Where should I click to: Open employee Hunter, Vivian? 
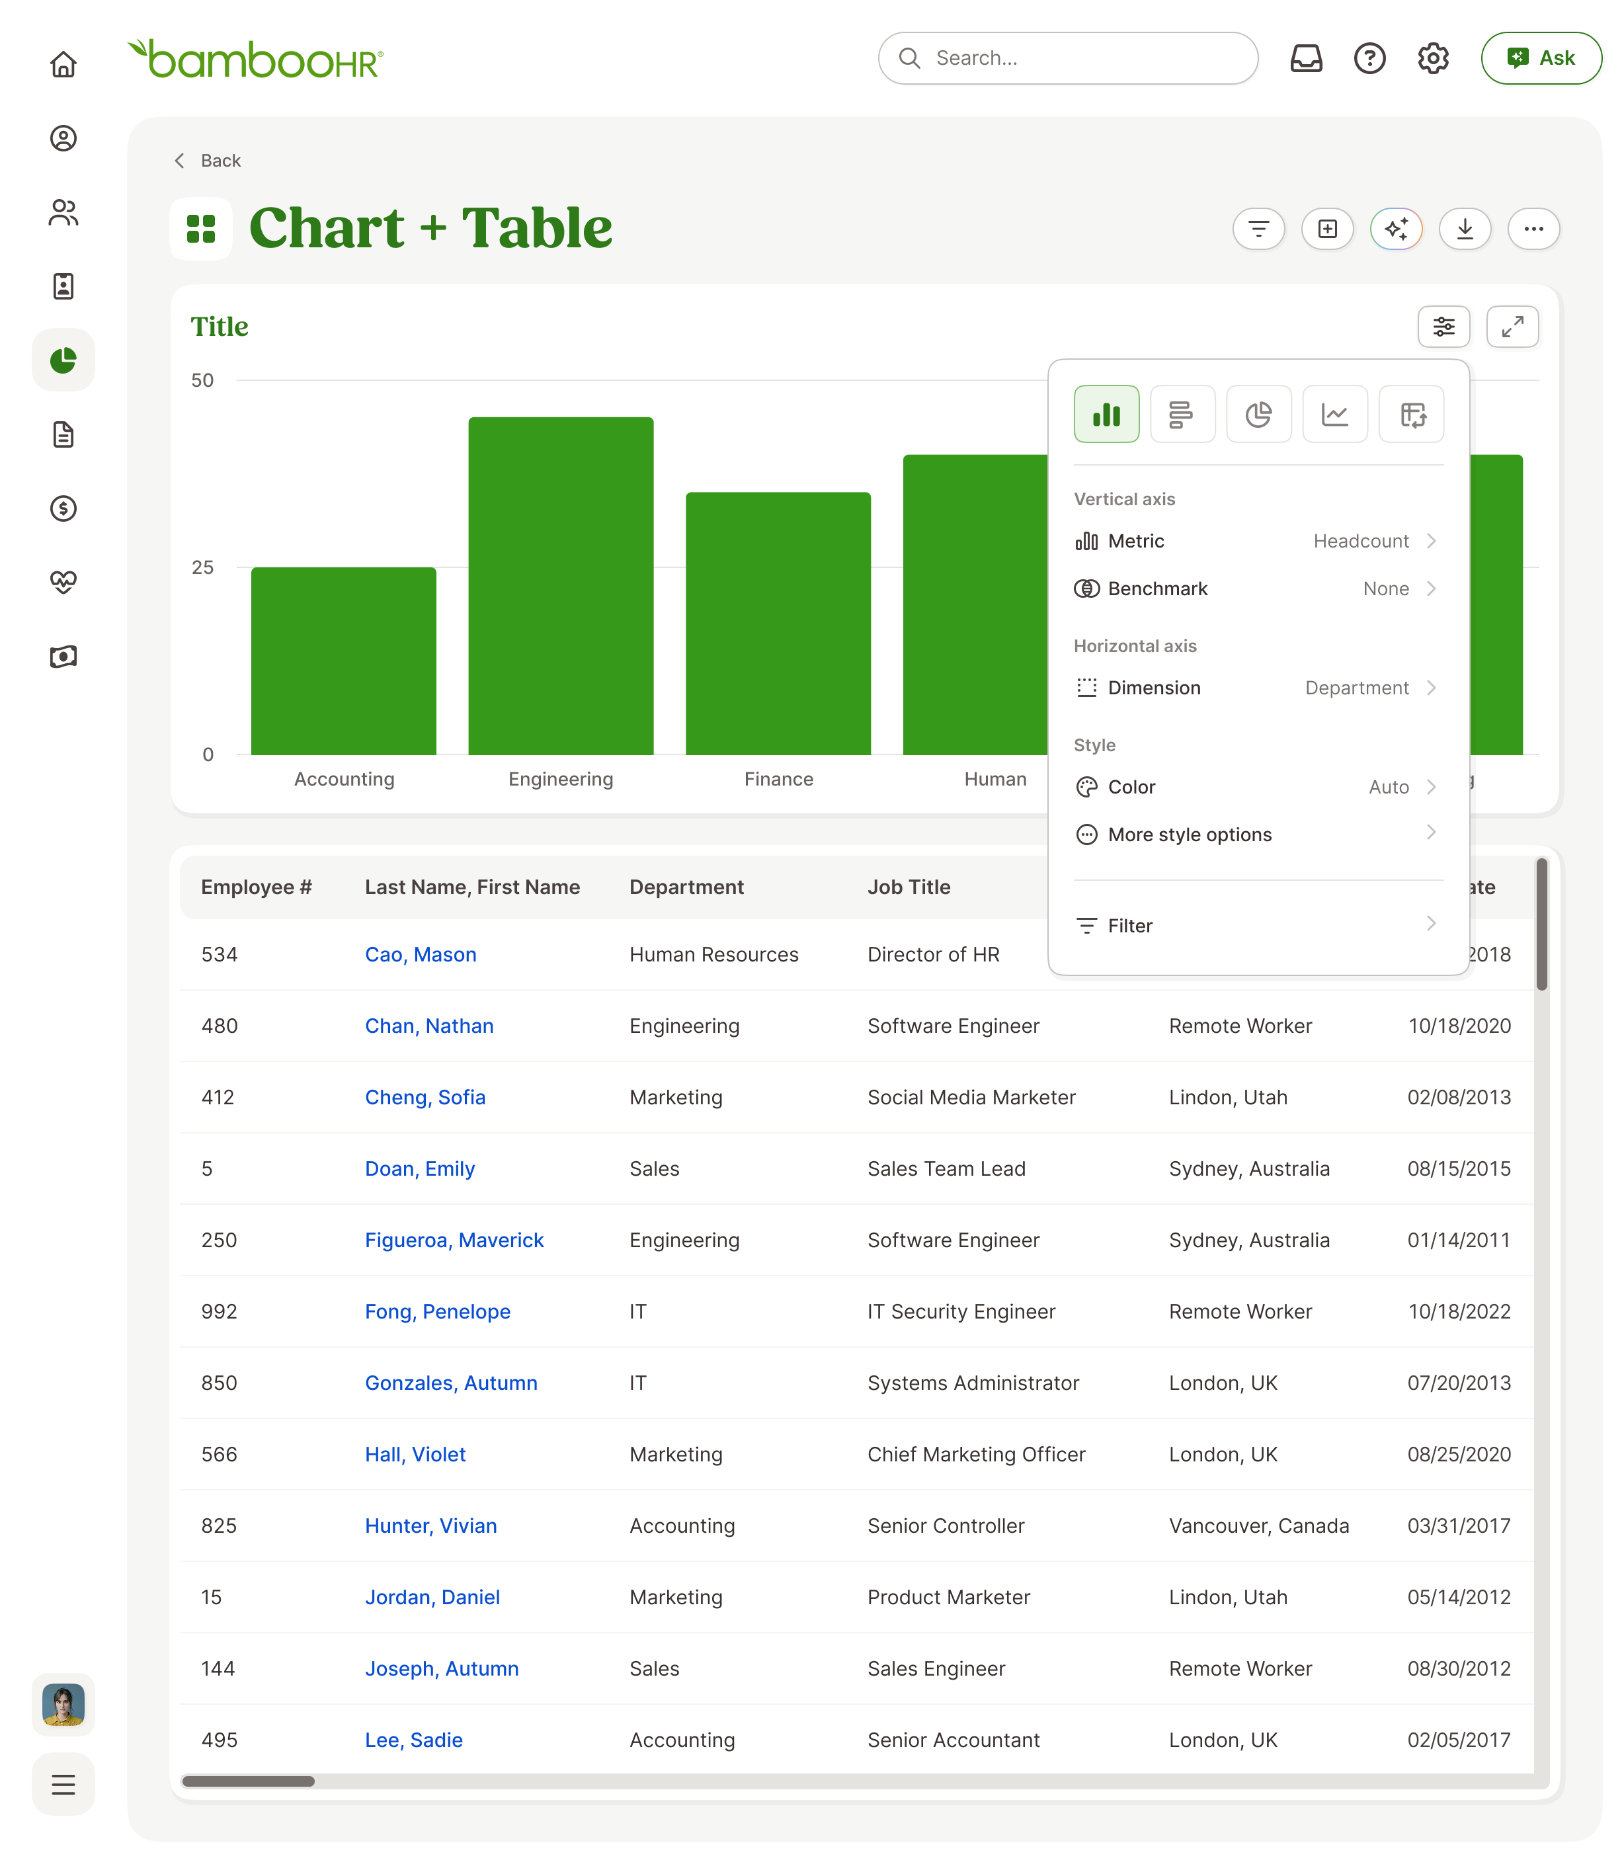pos(430,1526)
